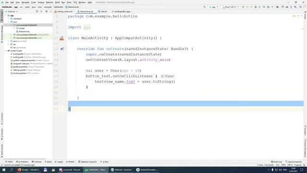Open Firefox from the taskbar
Viewport: 307px width, 173px height.
tap(29, 170)
